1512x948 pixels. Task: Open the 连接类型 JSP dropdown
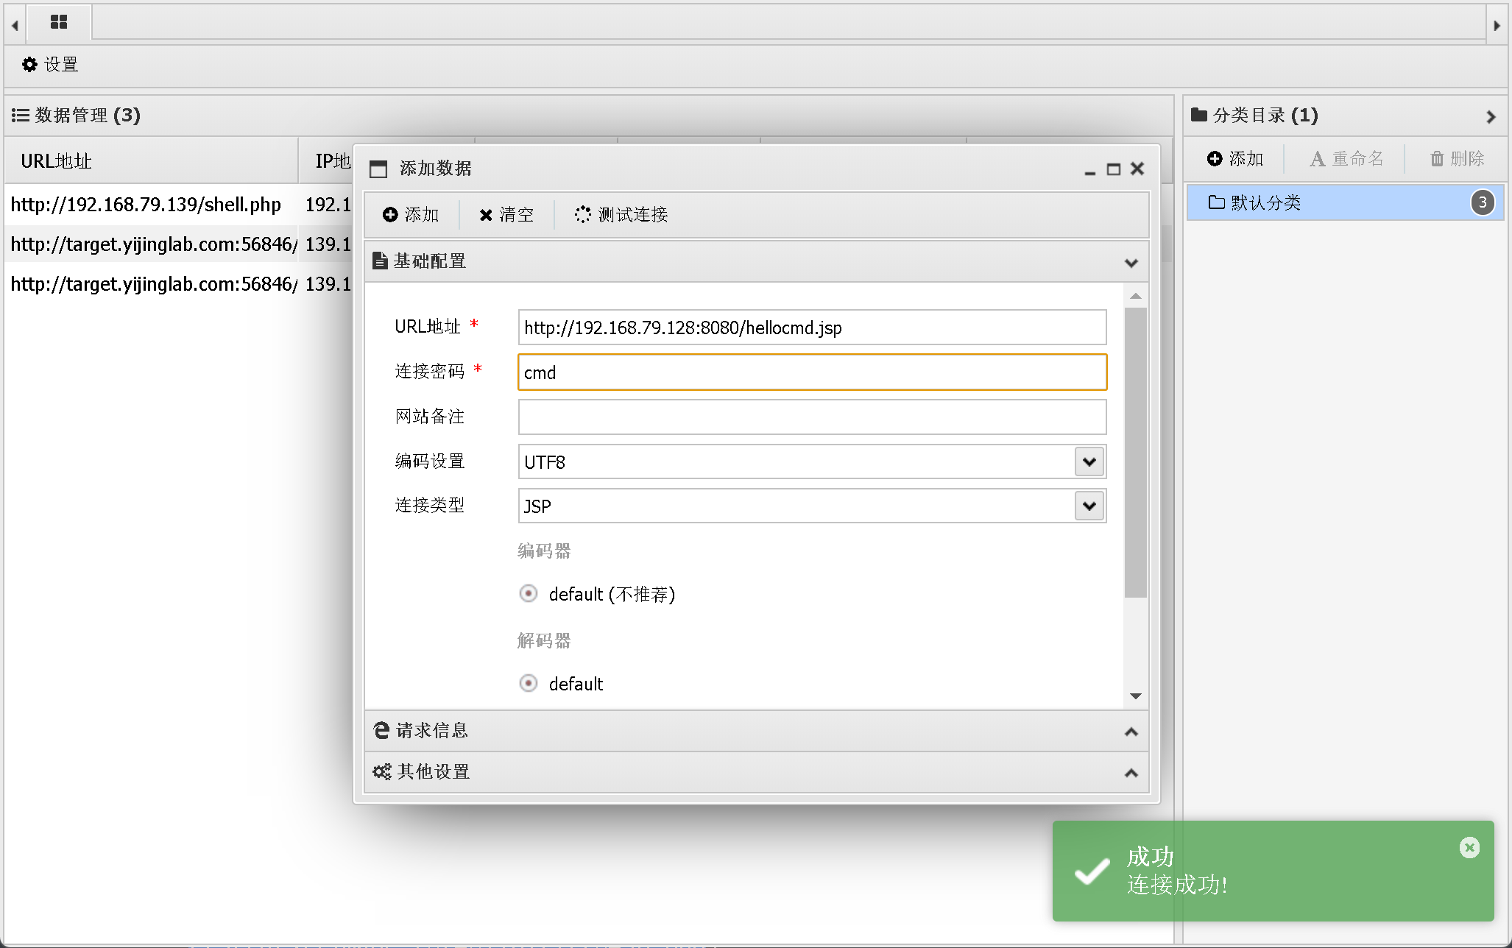[x=1089, y=506]
